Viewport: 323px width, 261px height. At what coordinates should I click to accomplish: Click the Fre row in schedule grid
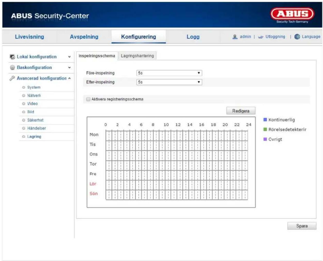coord(177,175)
